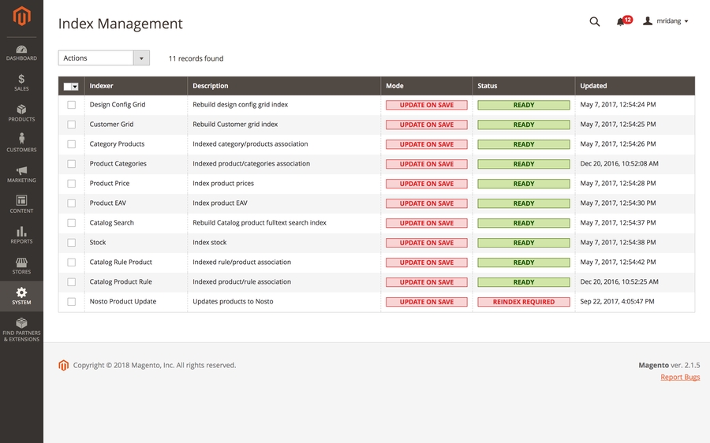Open the Content menu in sidebar
This screenshot has width=710, height=443.
[x=21, y=204]
